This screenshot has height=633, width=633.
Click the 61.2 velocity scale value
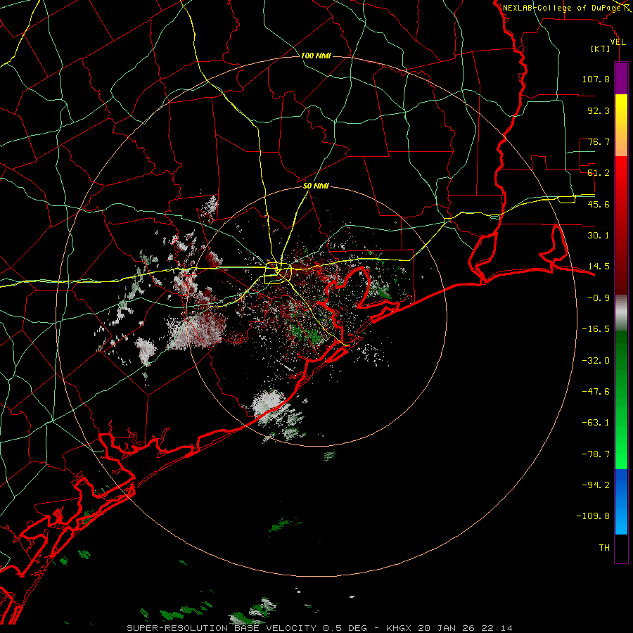[x=599, y=173]
